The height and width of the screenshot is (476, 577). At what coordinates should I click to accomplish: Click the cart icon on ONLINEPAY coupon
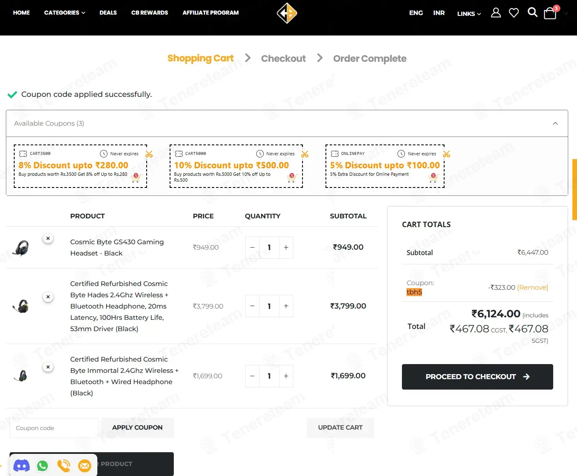pos(434,177)
